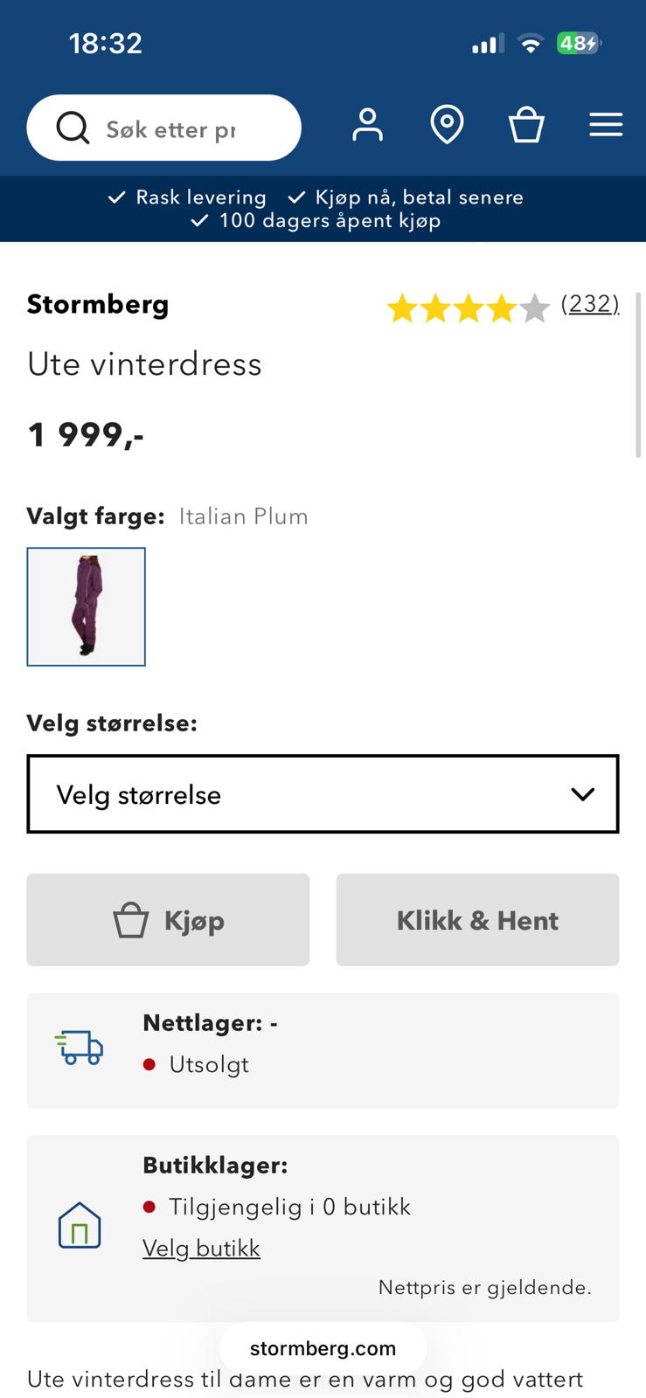Screen dimensions: 646x1398
Task: Open the shopping basket in header
Action: [526, 125]
